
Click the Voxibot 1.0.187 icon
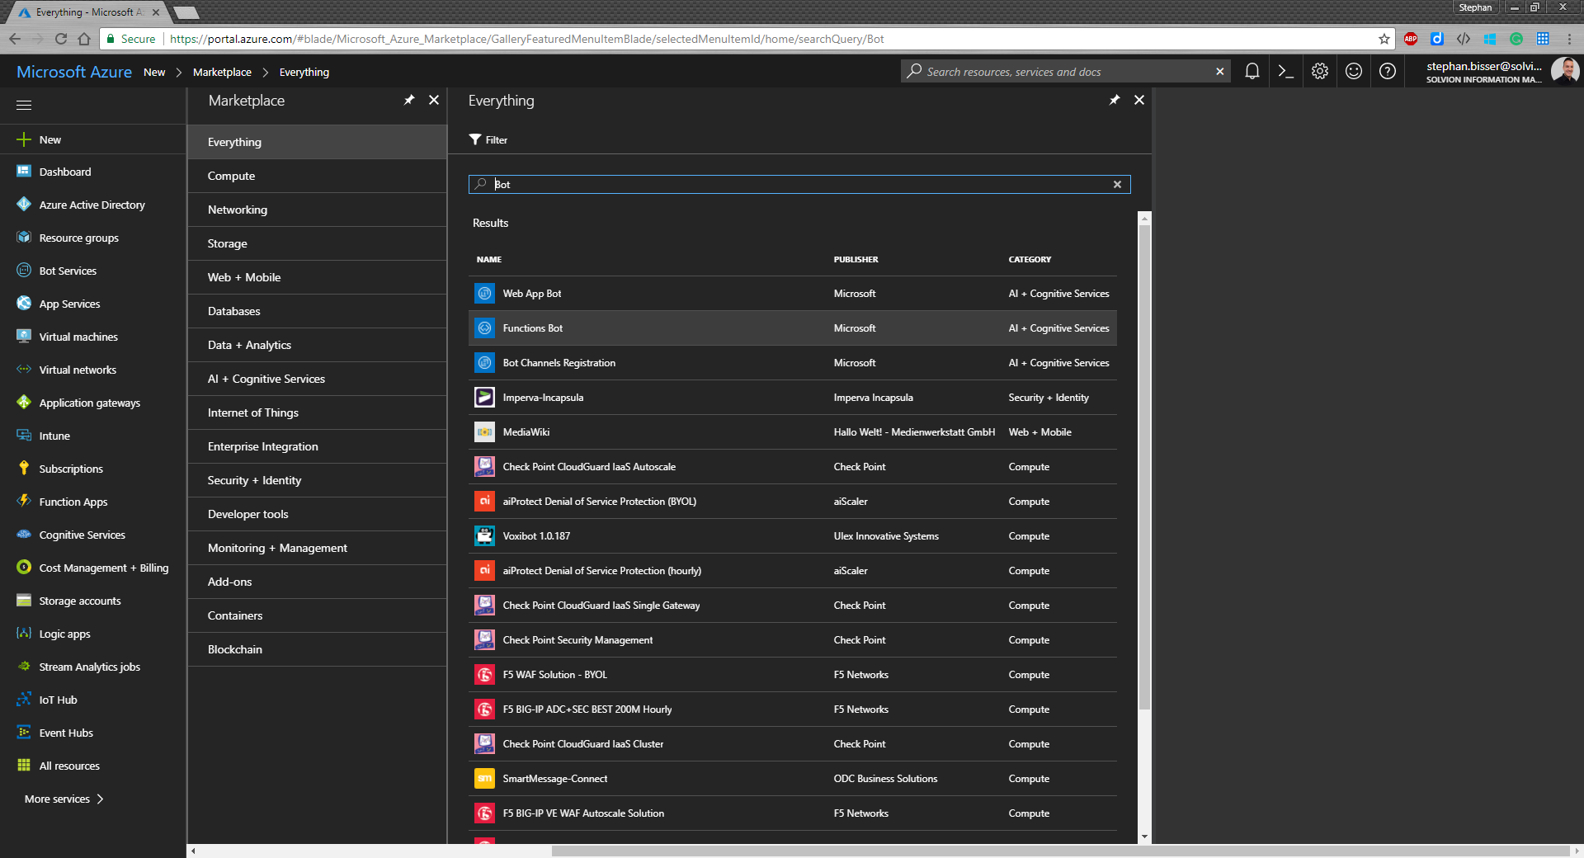pos(484,536)
